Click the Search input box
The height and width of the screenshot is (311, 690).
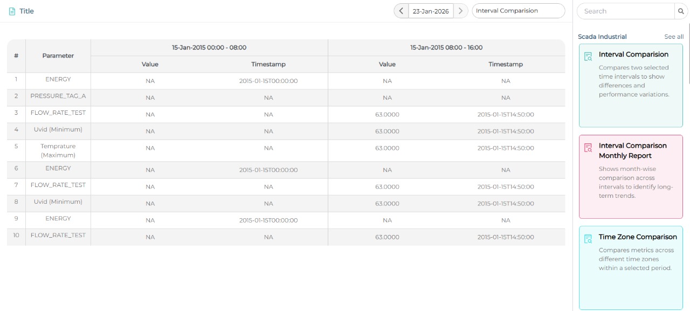pyautogui.click(x=625, y=11)
